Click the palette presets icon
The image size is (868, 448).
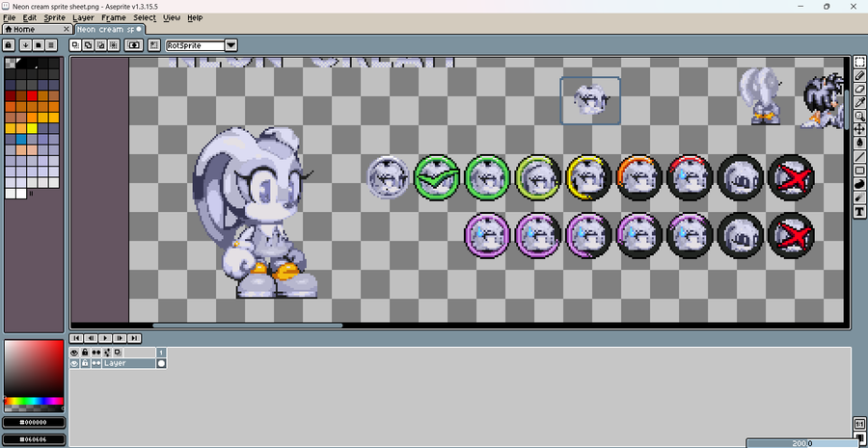coord(39,45)
